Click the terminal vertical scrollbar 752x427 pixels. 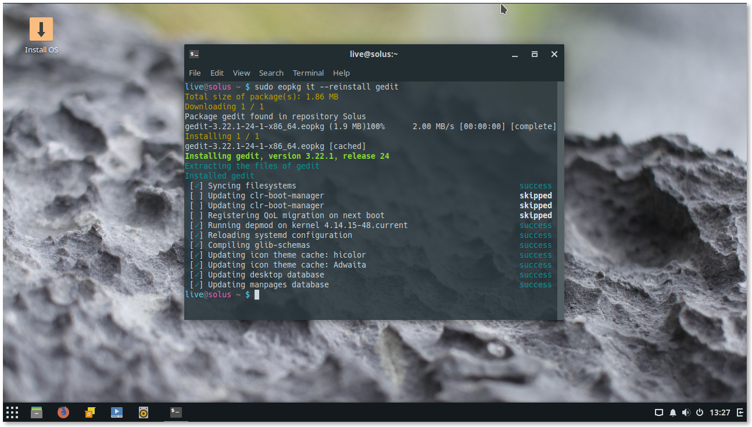point(560,200)
